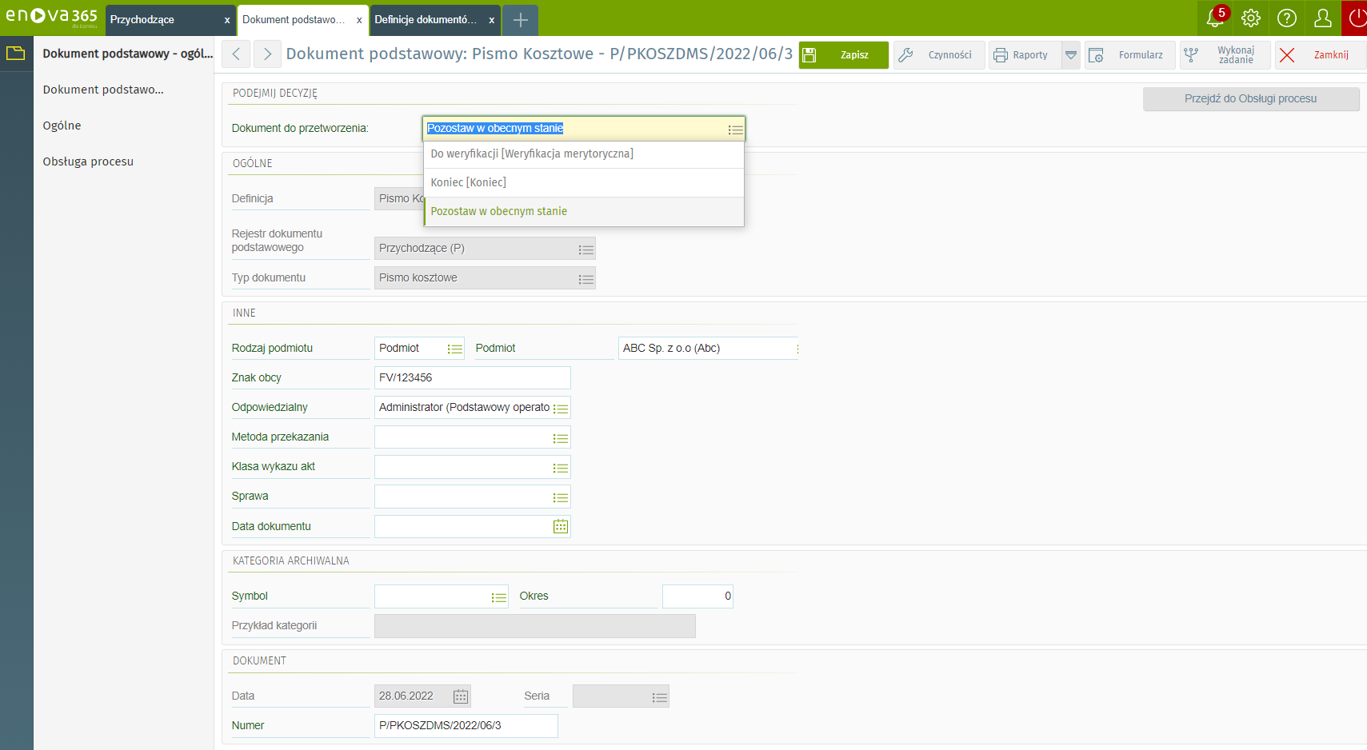Open calendar picker for Data dokumentu
This screenshot has width=1367, height=750.
click(x=561, y=526)
